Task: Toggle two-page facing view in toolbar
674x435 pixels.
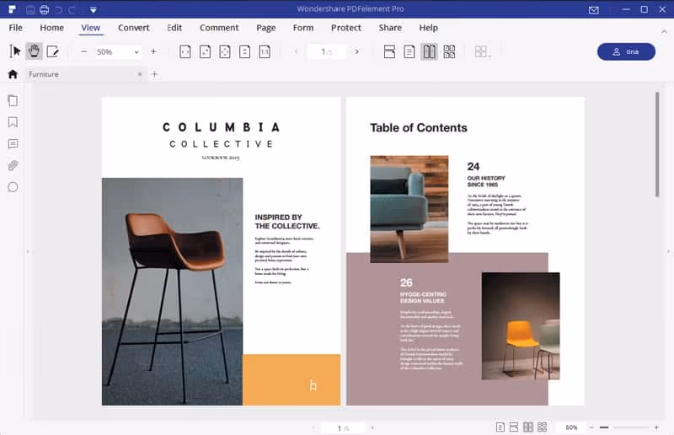Action: (x=430, y=51)
